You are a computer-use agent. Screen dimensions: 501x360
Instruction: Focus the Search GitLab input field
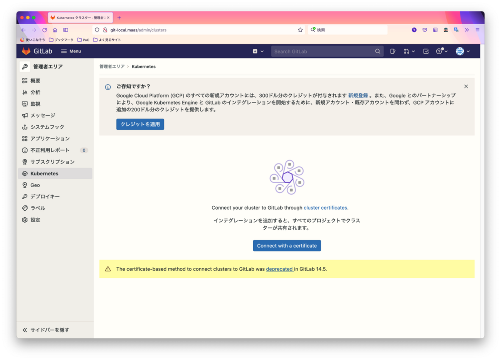(x=327, y=51)
